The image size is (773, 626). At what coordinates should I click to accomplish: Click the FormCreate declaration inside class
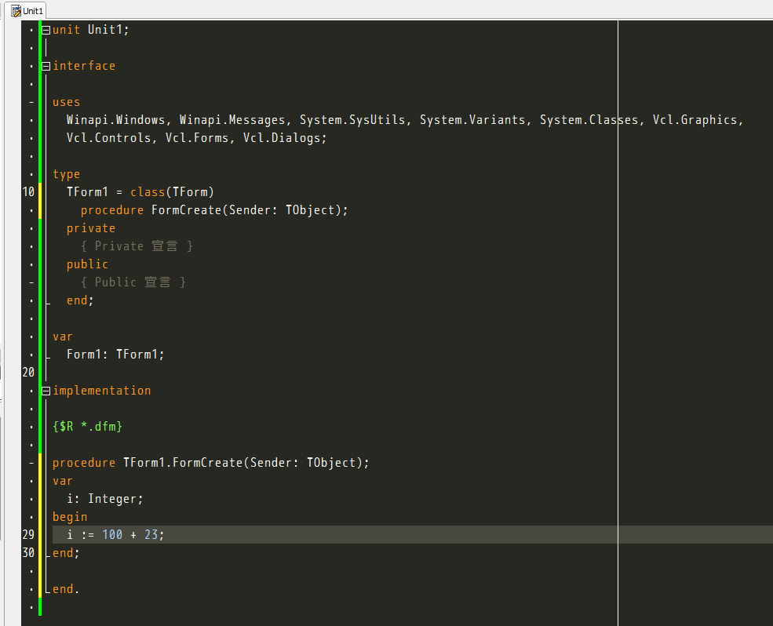click(214, 210)
